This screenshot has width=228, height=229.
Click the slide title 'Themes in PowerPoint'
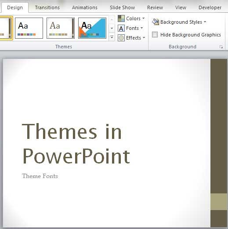coord(76,143)
